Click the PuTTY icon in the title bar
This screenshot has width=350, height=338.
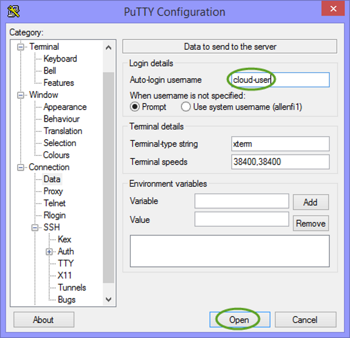(x=14, y=12)
